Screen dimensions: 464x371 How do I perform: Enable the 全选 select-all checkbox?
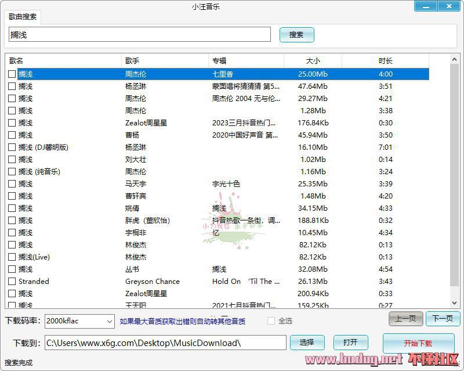point(271,320)
